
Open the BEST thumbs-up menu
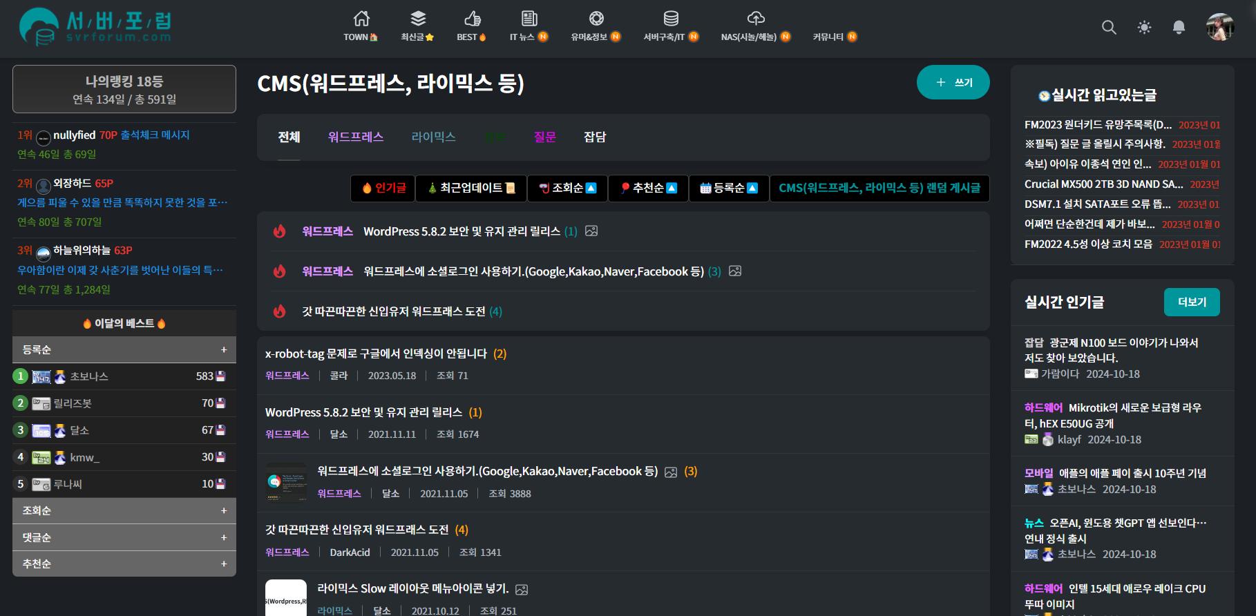pos(472,19)
